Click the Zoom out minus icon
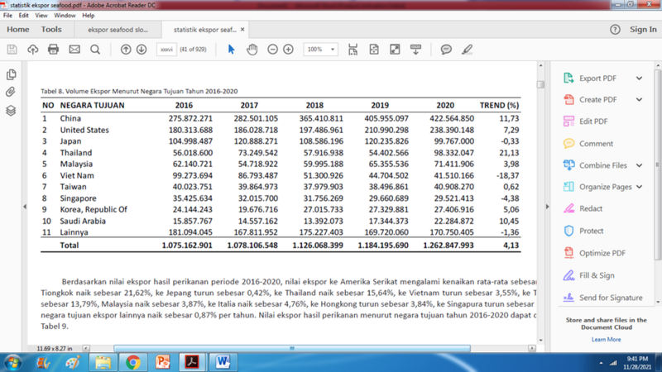The height and width of the screenshot is (372, 662). (x=272, y=50)
